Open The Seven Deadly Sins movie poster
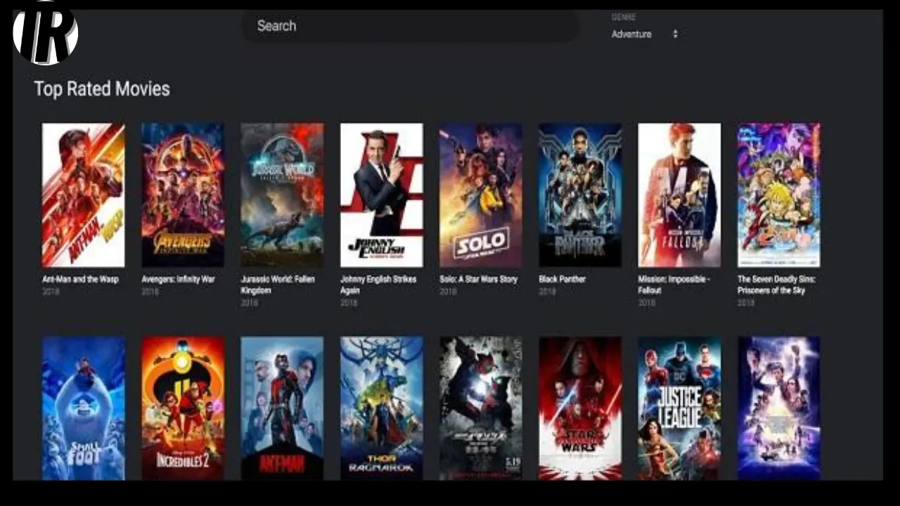The height and width of the screenshot is (506, 900). (x=778, y=195)
